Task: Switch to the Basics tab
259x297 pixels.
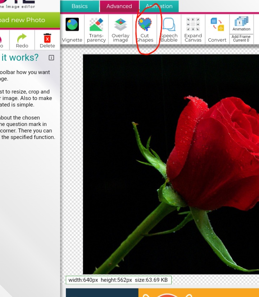Action: tap(79, 6)
